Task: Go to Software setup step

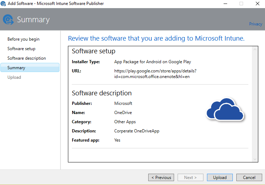Action: (x=21, y=49)
